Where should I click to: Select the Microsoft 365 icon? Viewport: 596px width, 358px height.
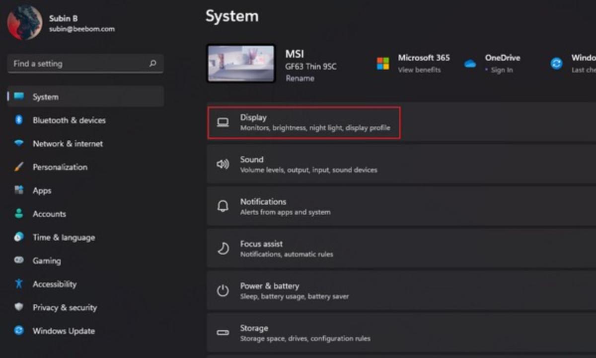pos(383,63)
